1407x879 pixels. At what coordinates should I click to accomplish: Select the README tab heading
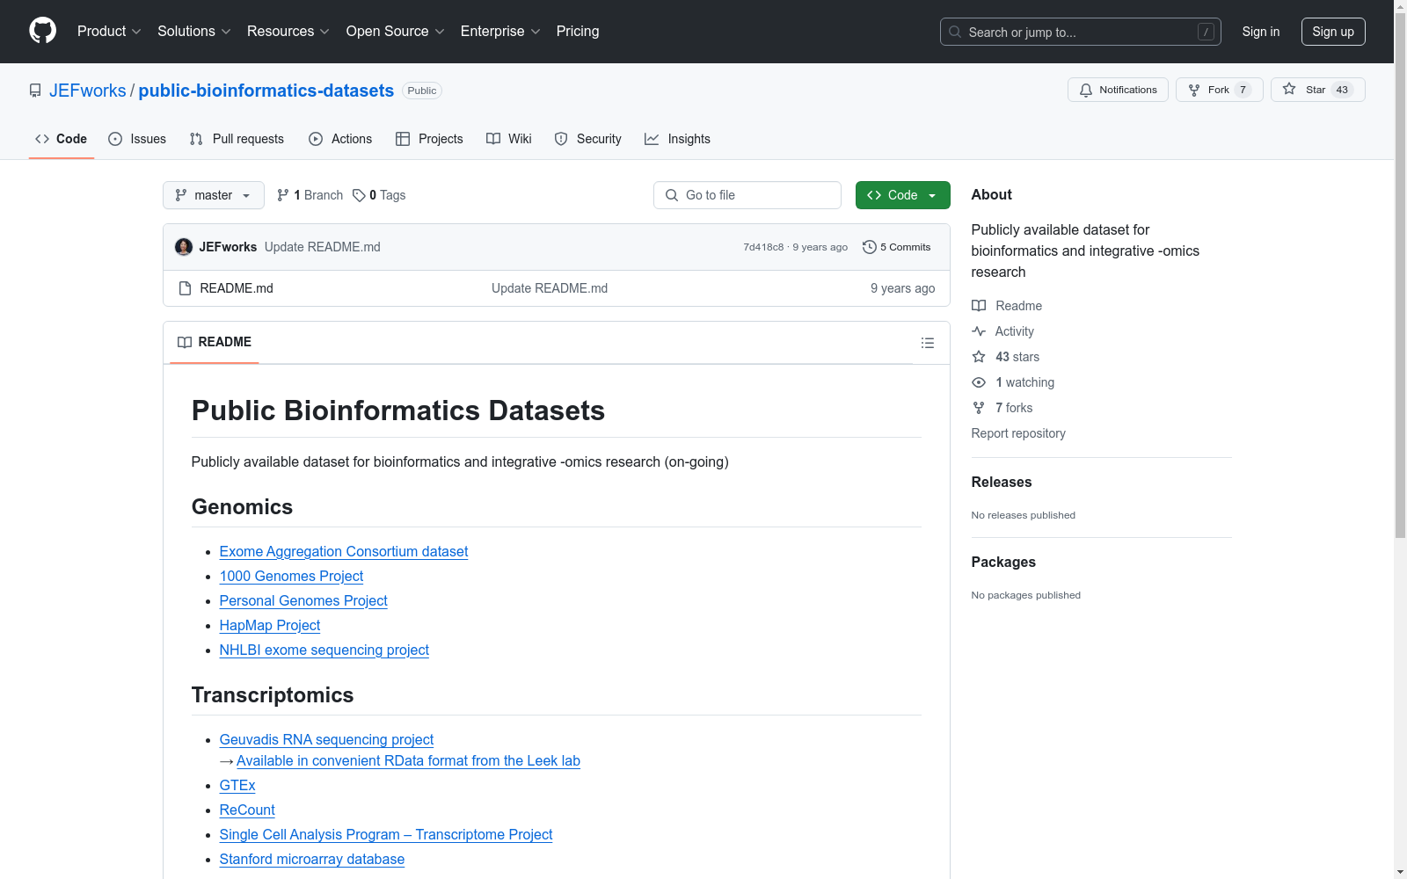pyautogui.click(x=215, y=342)
